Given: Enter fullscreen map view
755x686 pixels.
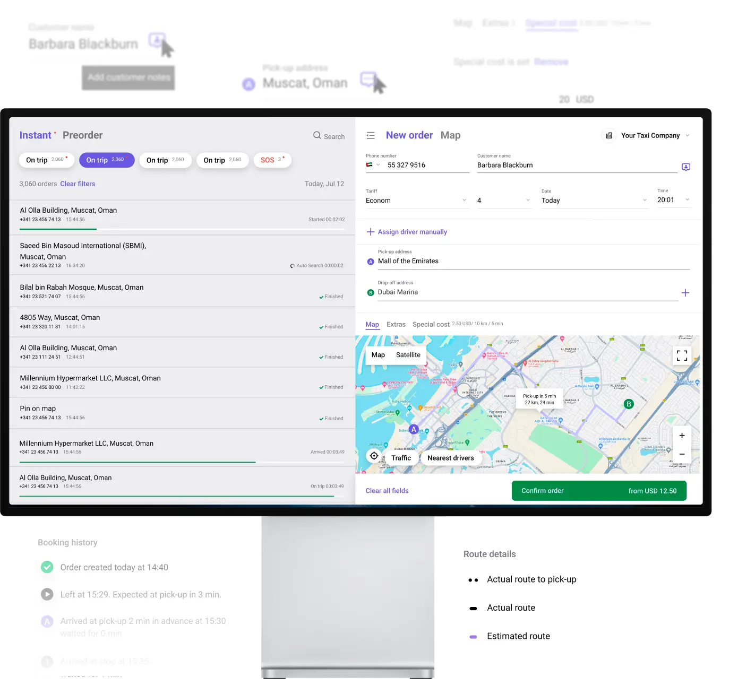Looking at the screenshot, I should pos(682,355).
